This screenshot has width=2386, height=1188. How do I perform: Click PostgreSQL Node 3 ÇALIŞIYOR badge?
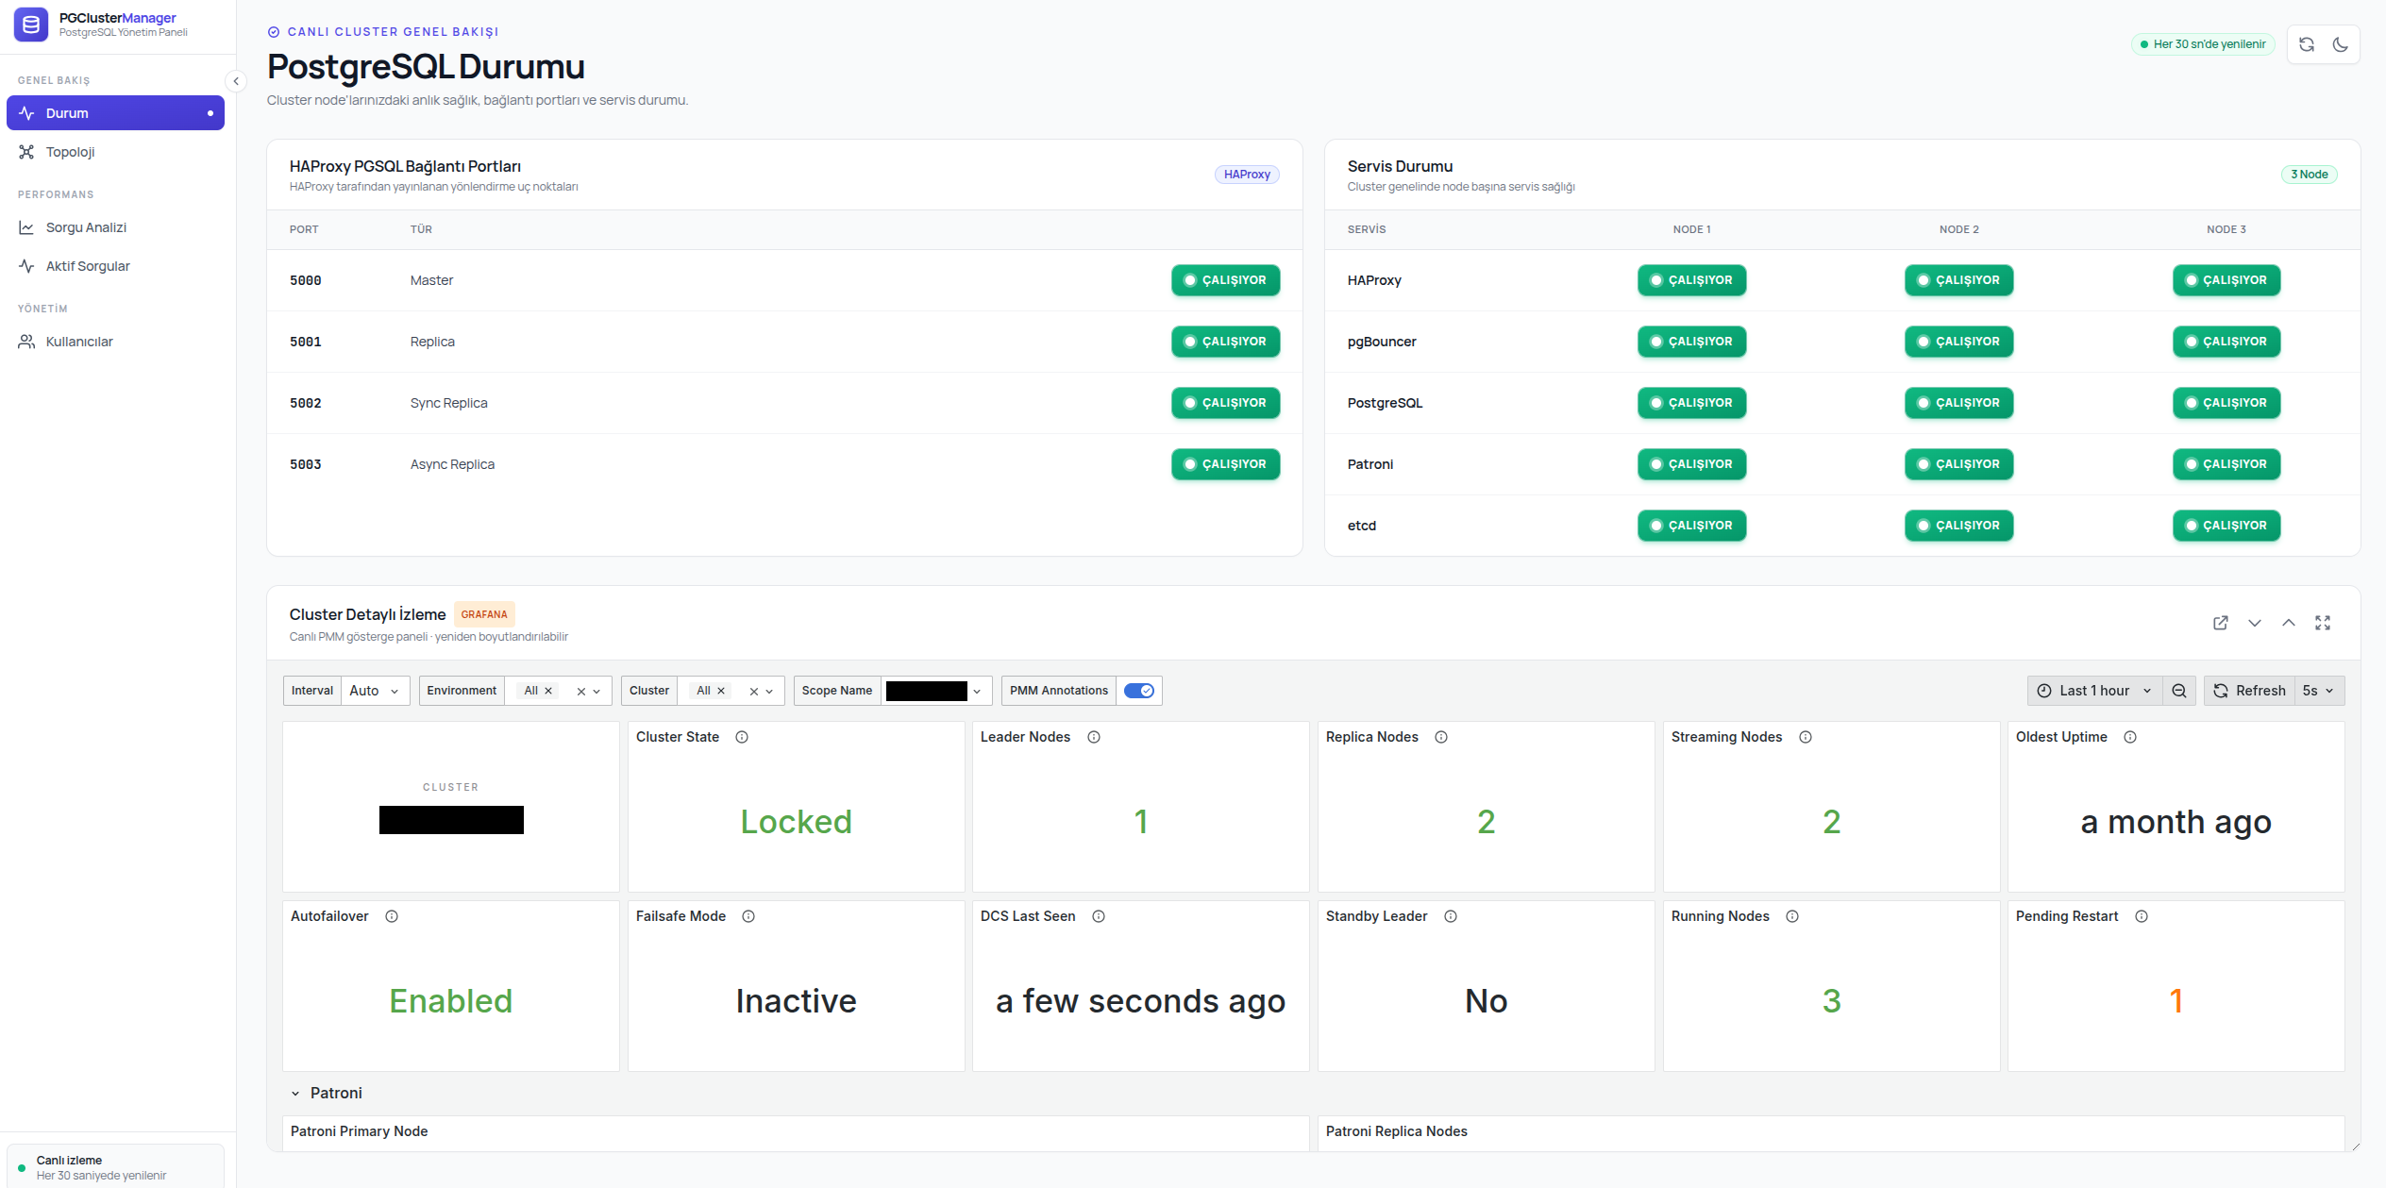(x=2226, y=403)
